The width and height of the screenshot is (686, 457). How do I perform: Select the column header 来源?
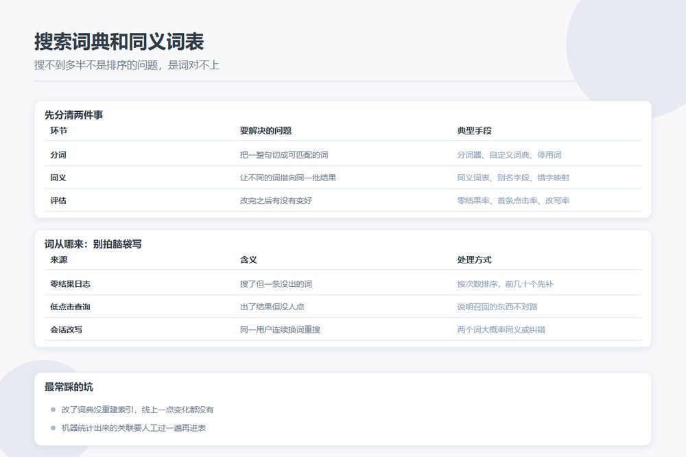tap(58, 259)
